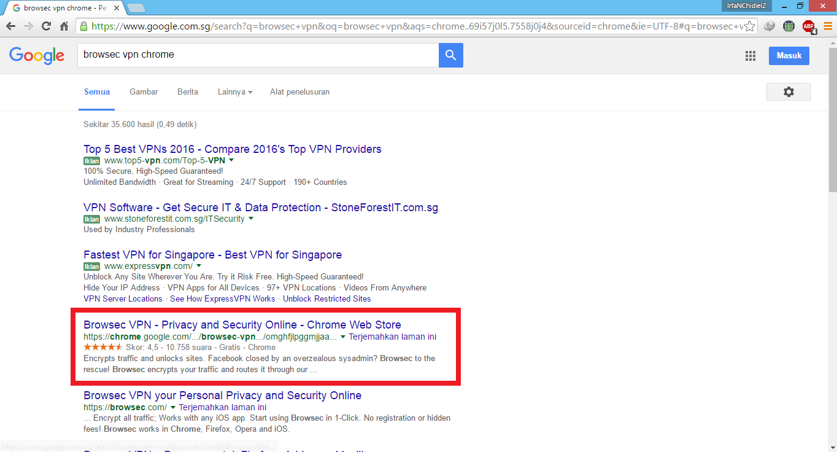Image resolution: width=837 pixels, height=452 pixels.
Task: Click the blue magnifier search button
Action: click(451, 55)
